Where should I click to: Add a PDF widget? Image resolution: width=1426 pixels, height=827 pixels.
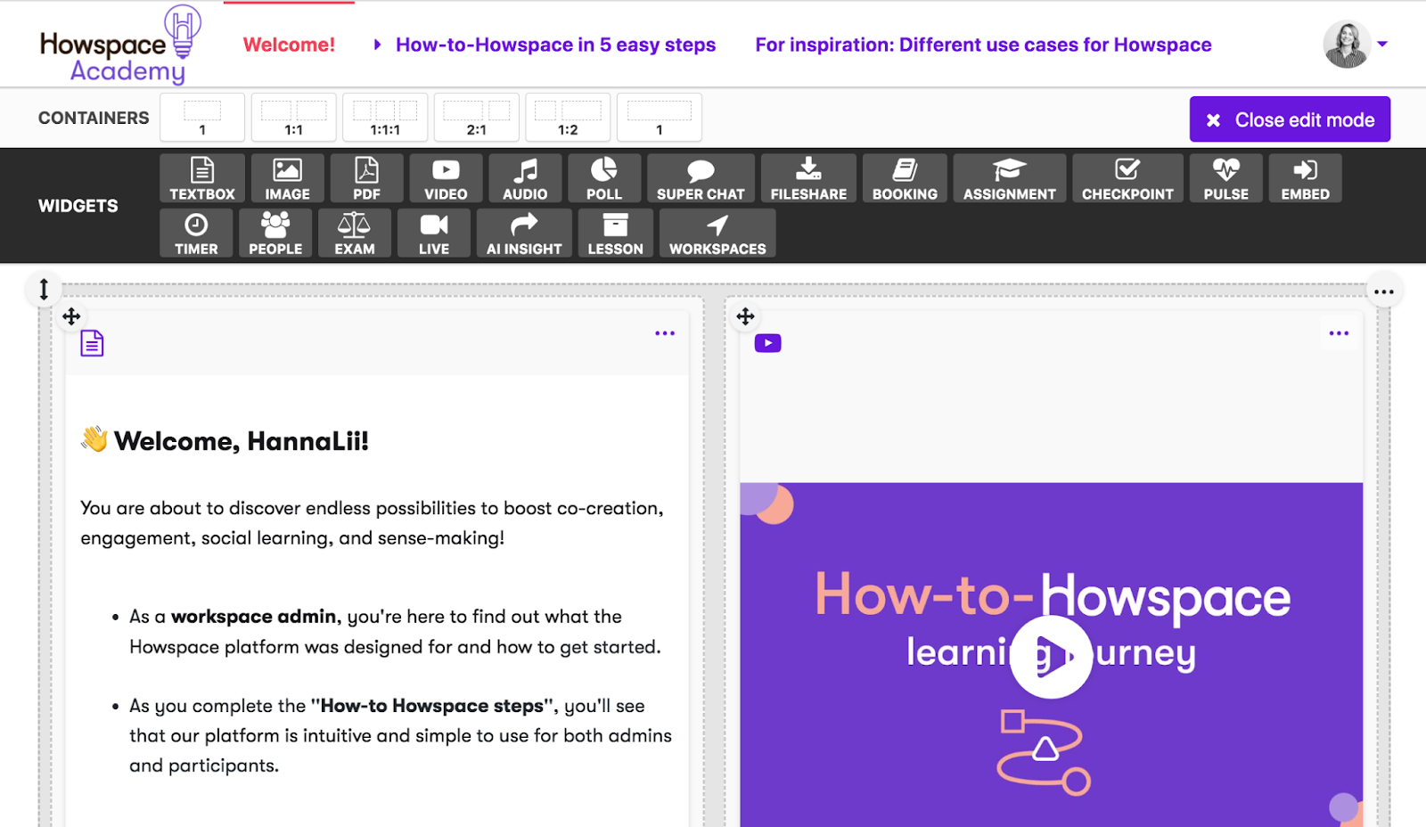pyautogui.click(x=366, y=178)
